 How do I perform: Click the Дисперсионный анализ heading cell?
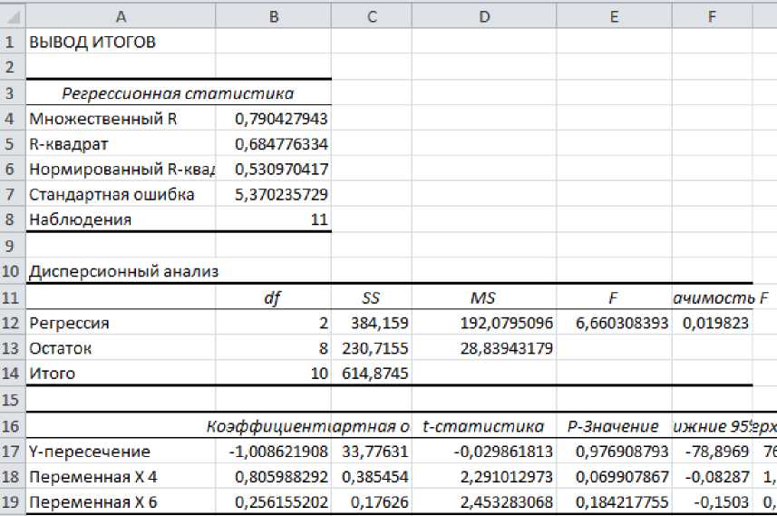coord(123,270)
